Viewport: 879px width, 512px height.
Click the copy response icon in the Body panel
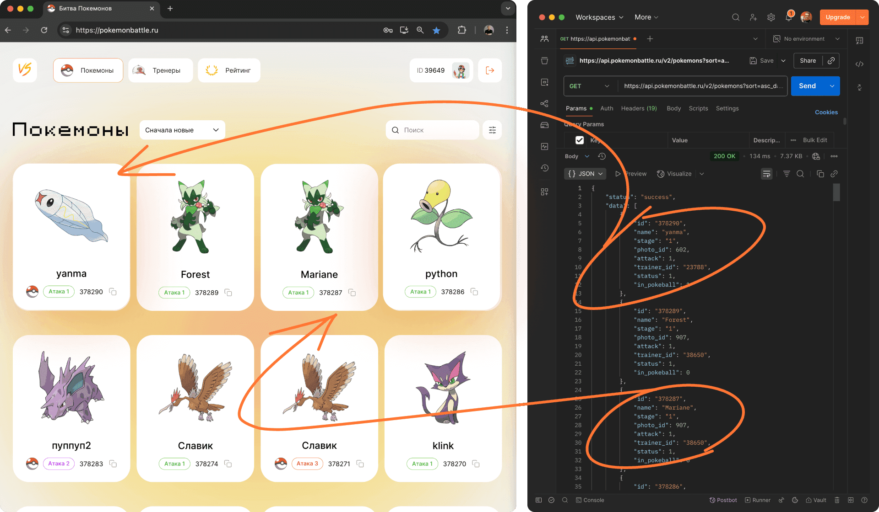tap(820, 174)
